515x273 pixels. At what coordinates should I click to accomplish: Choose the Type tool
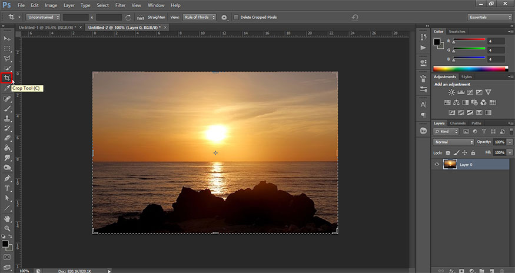(7, 188)
